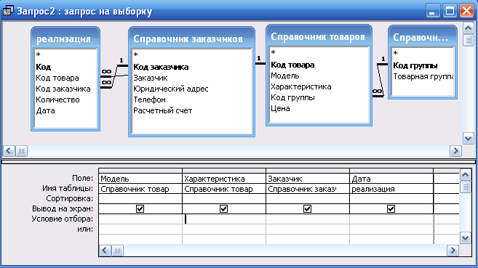Click Поле cell containing Характеристика
The width and height of the screenshot is (478, 268).
(x=224, y=179)
